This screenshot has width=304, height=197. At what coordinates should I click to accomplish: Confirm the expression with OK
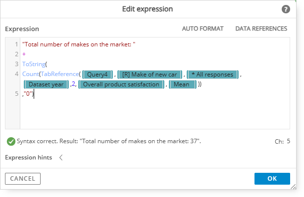(x=272, y=179)
